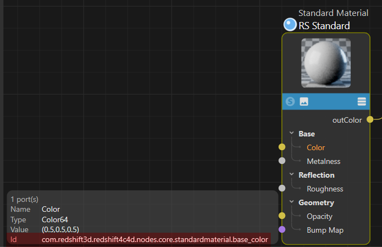Toggle the solo 'S' icon on node
The width and height of the screenshot is (382, 247).
(x=290, y=102)
